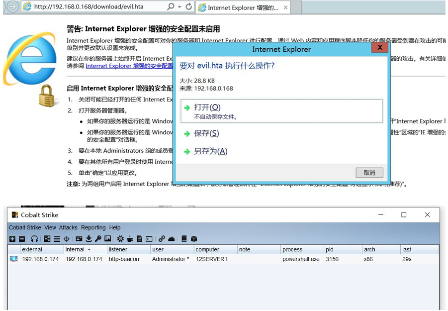448x311 pixels.
Task: Click the 取消 cancel button
Action: coord(369,173)
